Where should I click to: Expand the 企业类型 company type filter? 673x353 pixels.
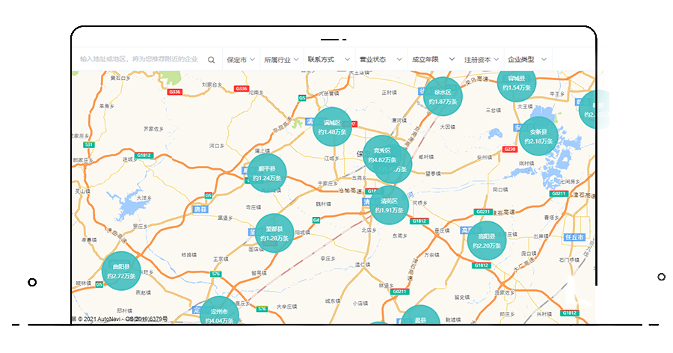click(x=527, y=59)
